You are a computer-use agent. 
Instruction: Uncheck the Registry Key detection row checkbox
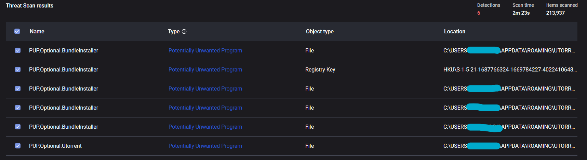[x=18, y=69]
